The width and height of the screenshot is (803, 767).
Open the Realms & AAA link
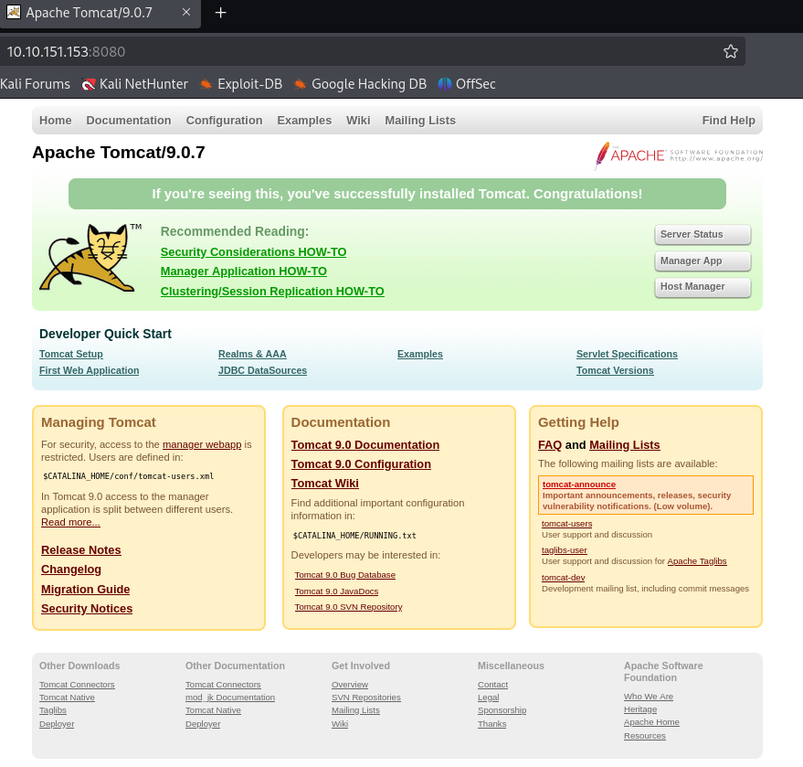(x=252, y=354)
